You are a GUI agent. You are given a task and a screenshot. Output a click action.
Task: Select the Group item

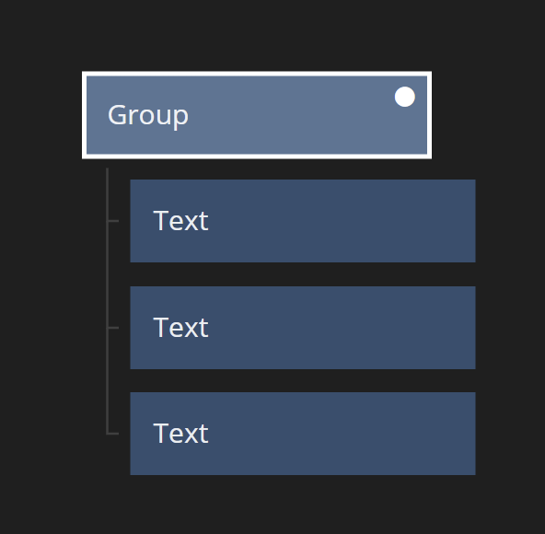tap(257, 115)
